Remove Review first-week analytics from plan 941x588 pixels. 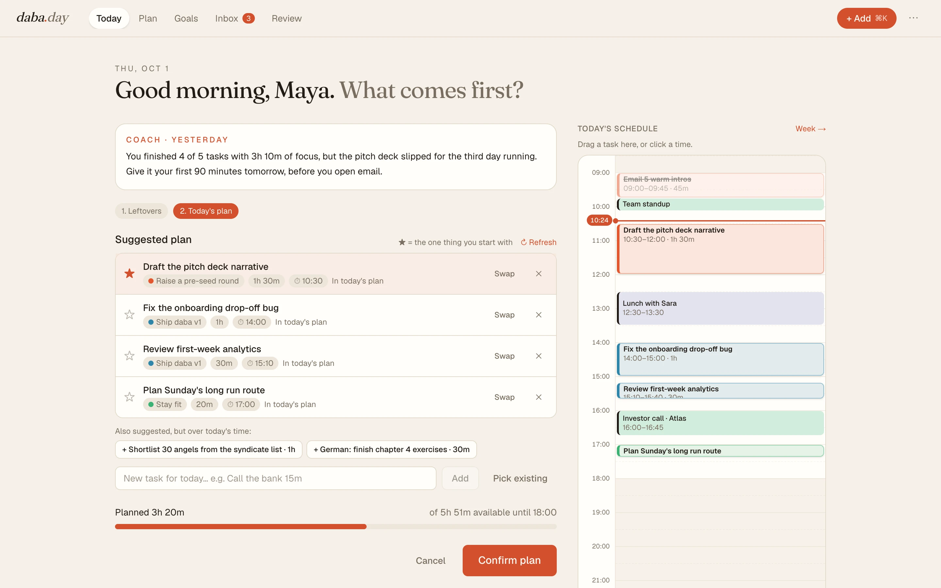pyautogui.click(x=538, y=356)
